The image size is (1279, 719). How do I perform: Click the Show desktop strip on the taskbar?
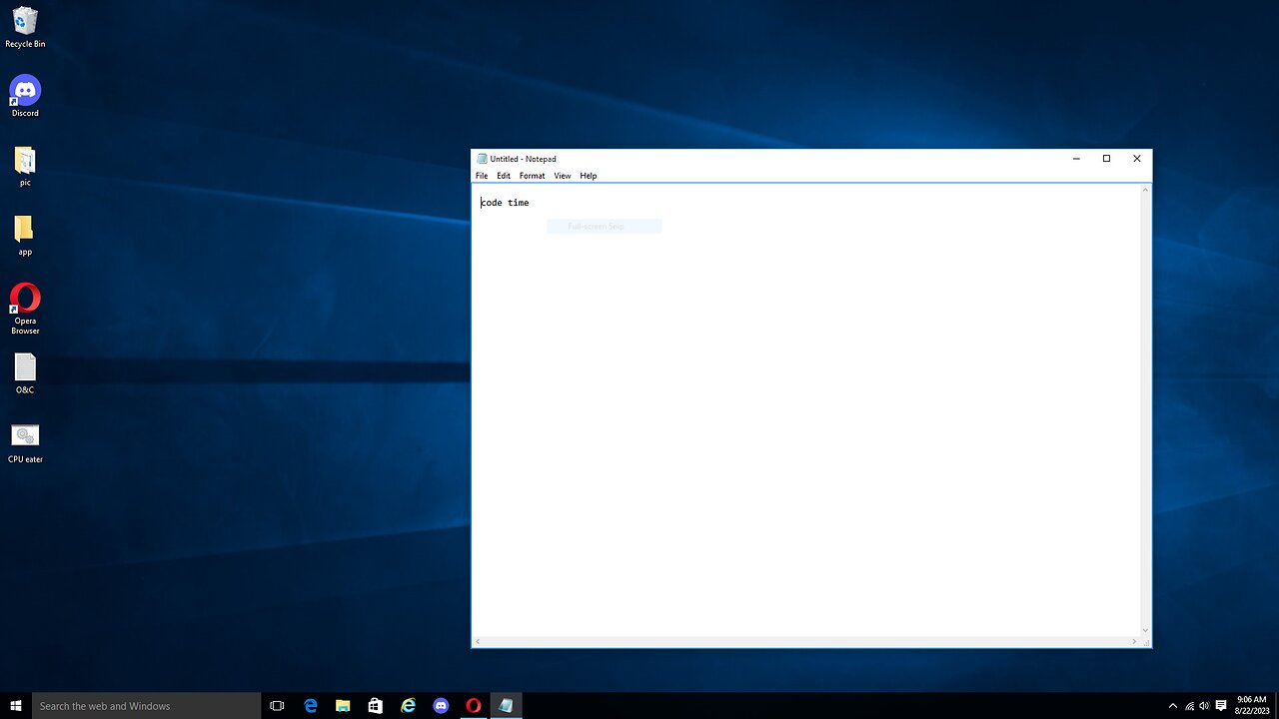click(x=1276, y=706)
